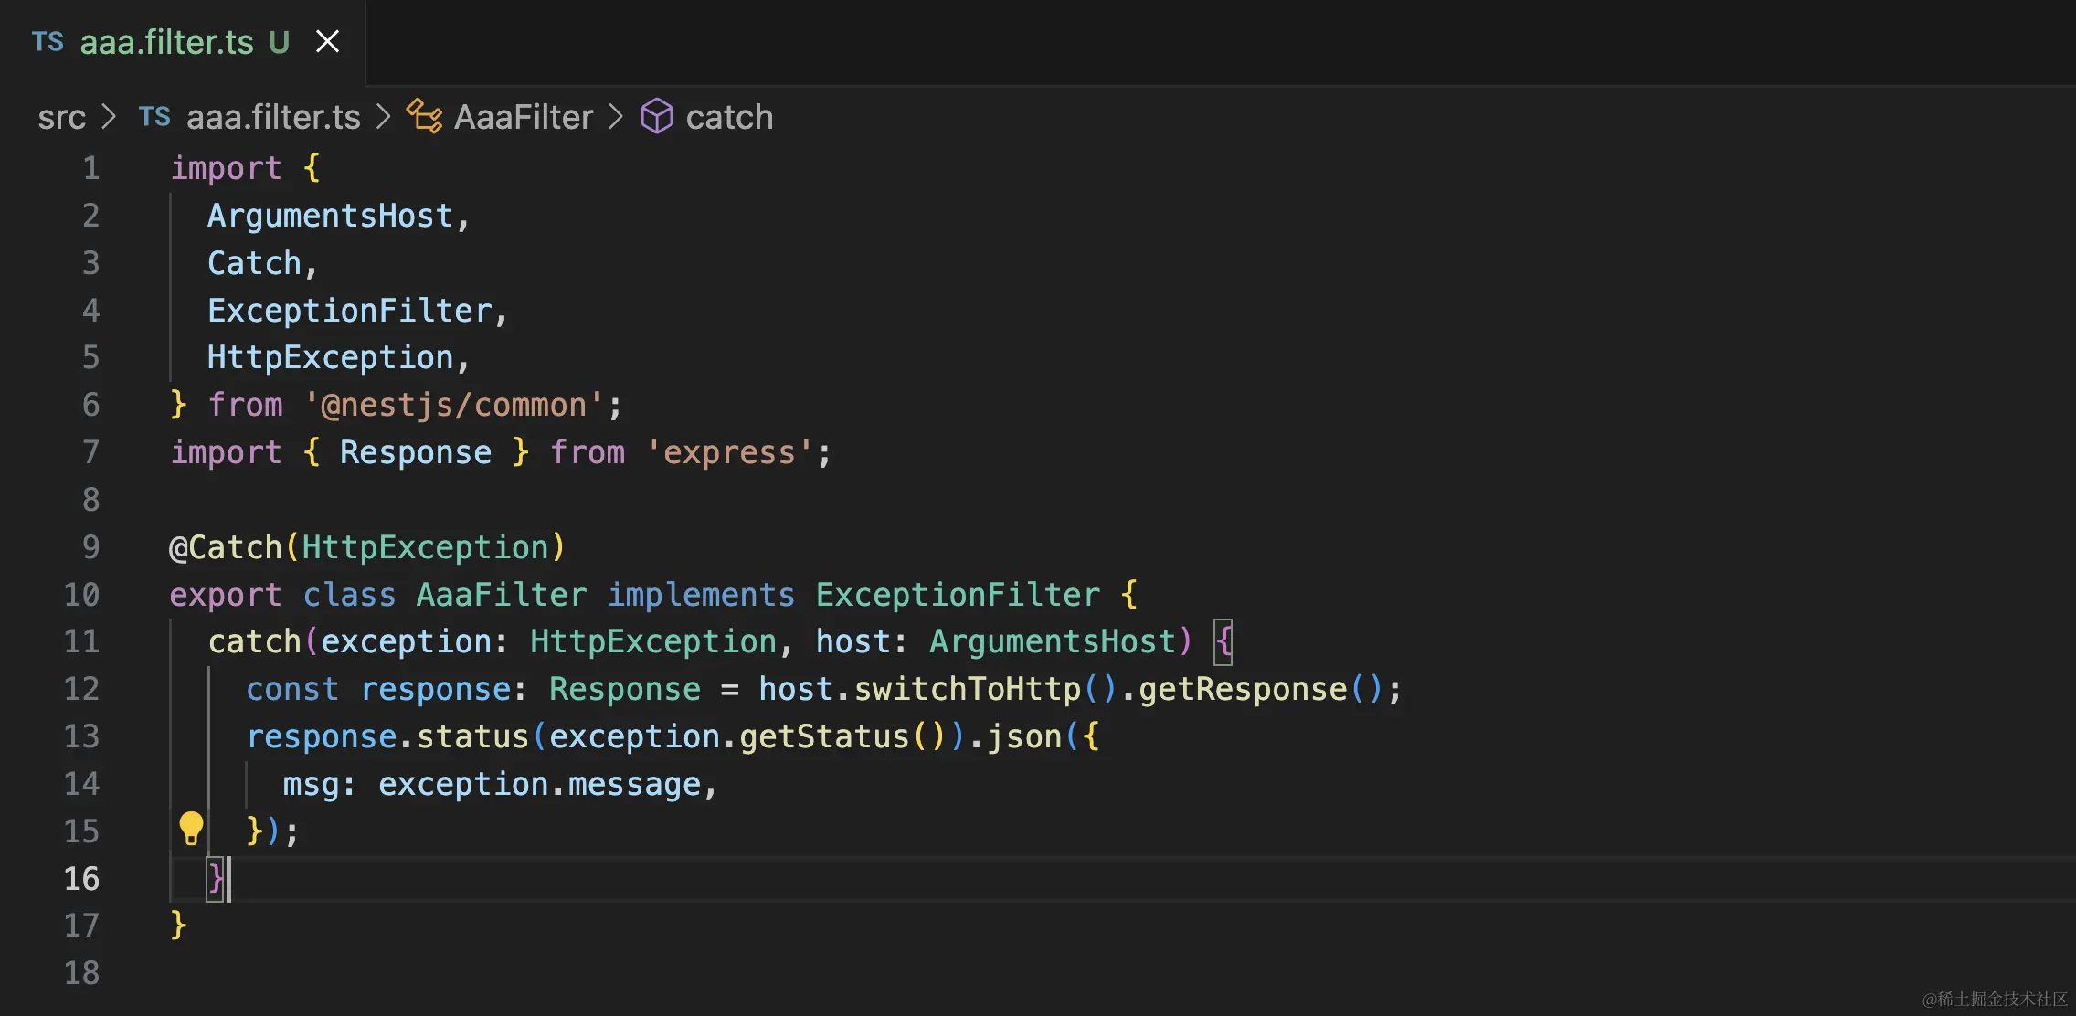Open the src breadcrumb folder
This screenshot has width=2076, height=1016.
tap(61, 117)
